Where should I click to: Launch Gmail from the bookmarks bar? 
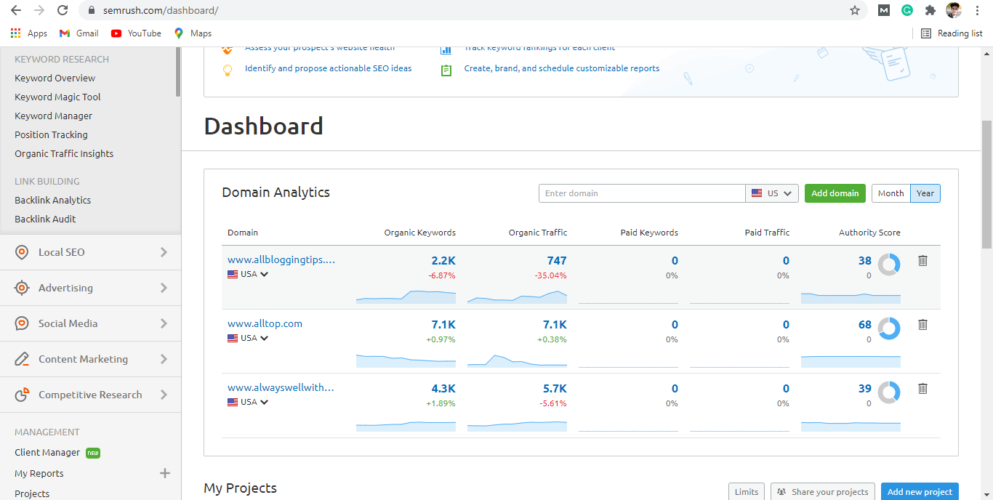pos(78,33)
